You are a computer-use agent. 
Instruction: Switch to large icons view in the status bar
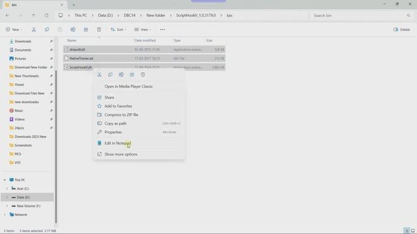(x=412, y=231)
